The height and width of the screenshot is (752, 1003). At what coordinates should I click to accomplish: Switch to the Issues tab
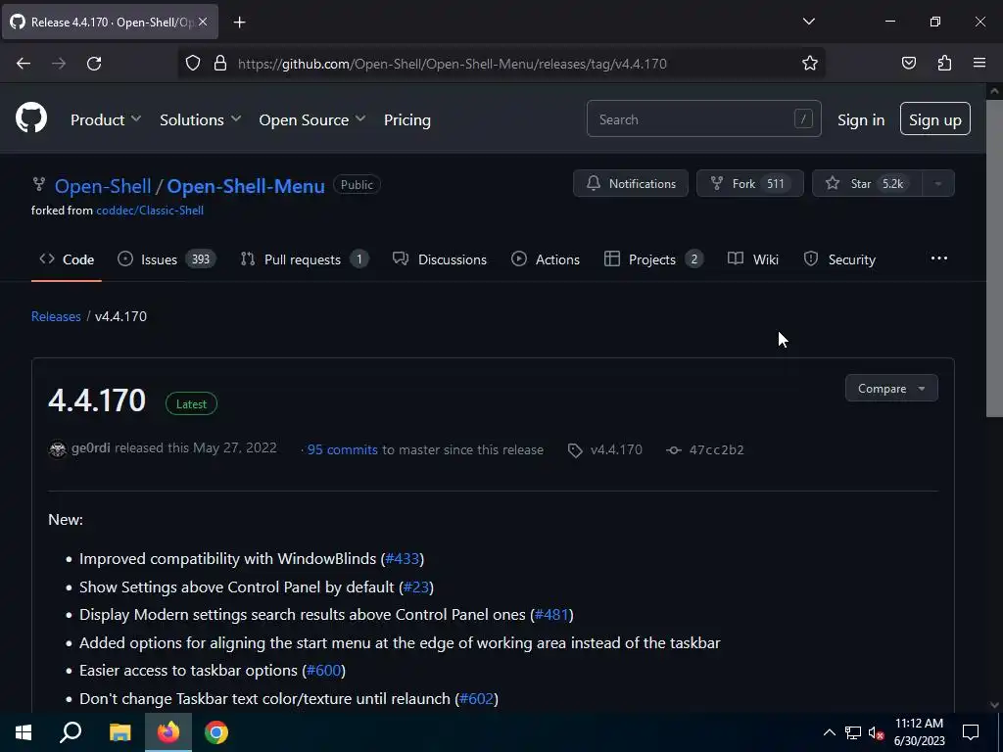pyautogui.click(x=167, y=259)
